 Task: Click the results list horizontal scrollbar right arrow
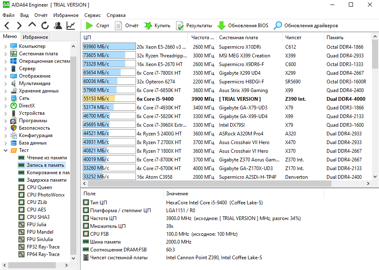(368, 184)
